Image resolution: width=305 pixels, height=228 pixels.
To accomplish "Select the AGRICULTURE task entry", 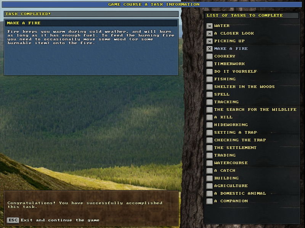I will coord(230,186).
